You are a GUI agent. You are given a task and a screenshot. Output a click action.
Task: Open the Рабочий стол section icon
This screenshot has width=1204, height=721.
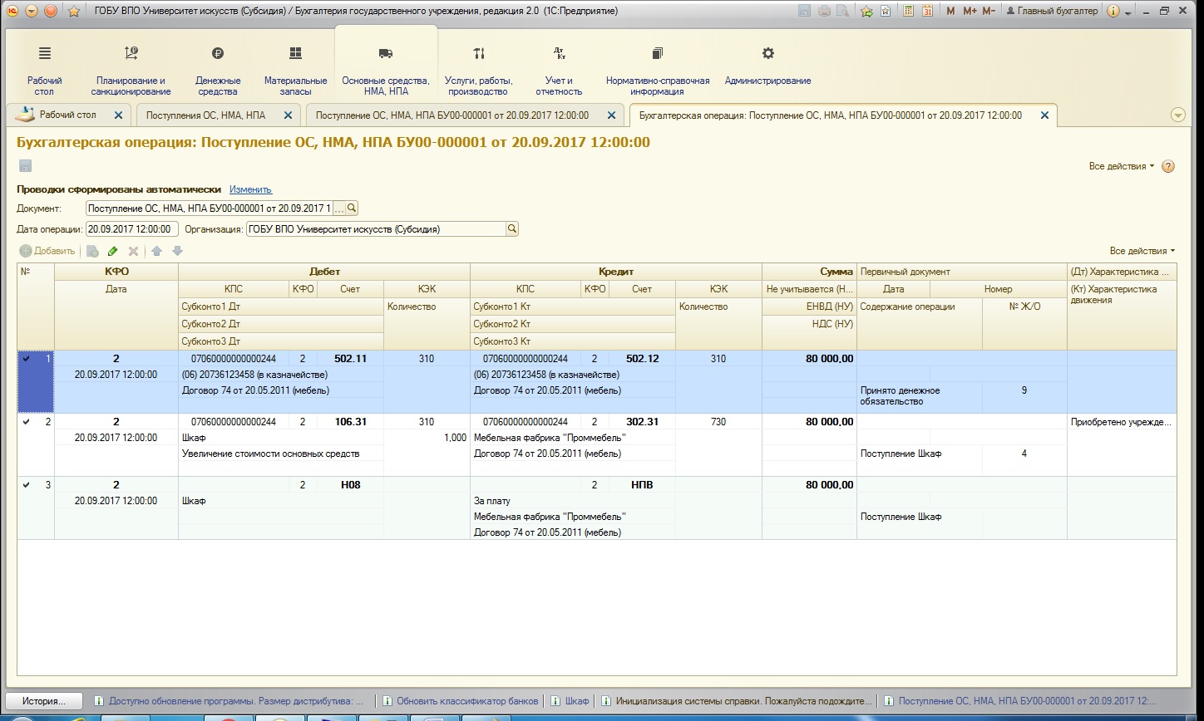point(45,53)
